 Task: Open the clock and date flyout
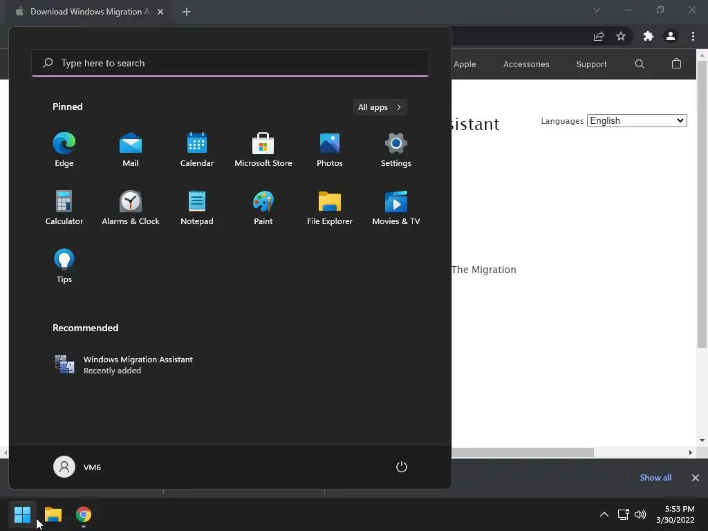point(676,514)
